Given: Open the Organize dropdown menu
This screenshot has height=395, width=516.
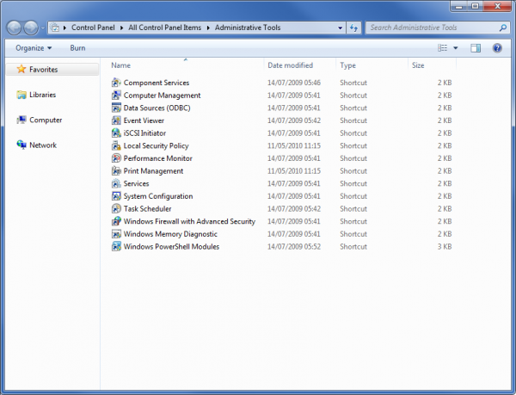Looking at the screenshot, I should pyautogui.click(x=34, y=48).
